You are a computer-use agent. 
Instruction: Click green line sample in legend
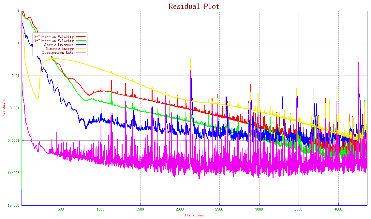pyautogui.click(x=81, y=41)
